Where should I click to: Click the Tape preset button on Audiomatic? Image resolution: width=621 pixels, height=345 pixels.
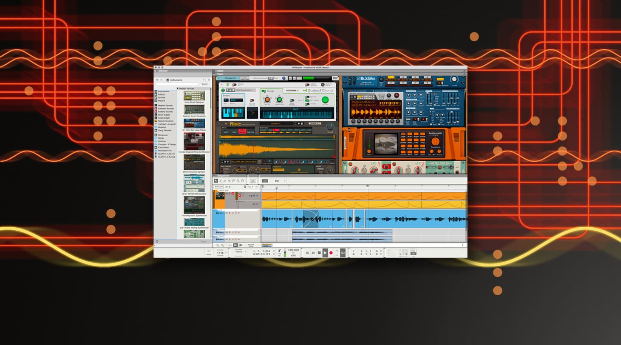(403, 134)
